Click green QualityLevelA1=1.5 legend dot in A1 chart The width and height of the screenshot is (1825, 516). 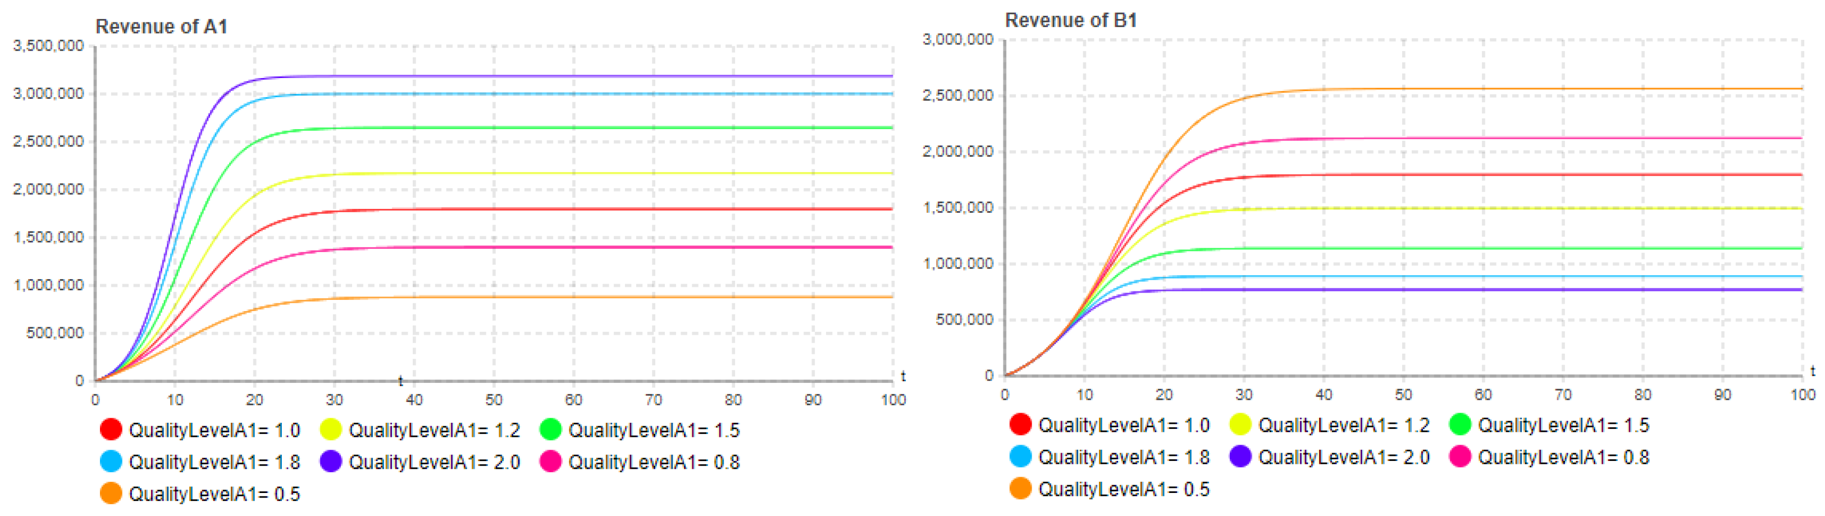click(550, 430)
